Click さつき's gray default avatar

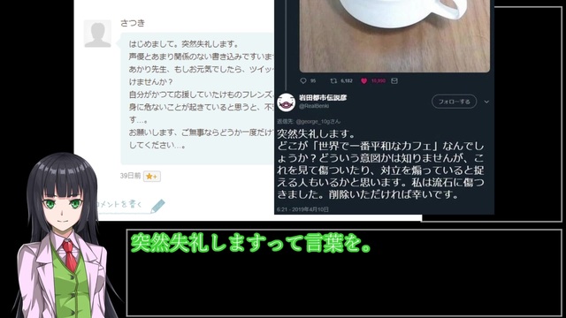(x=97, y=34)
